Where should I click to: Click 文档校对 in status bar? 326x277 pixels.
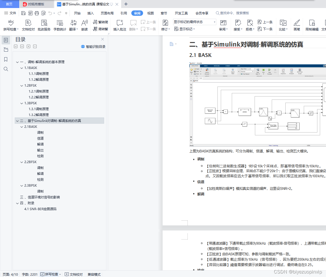[x=74, y=274]
